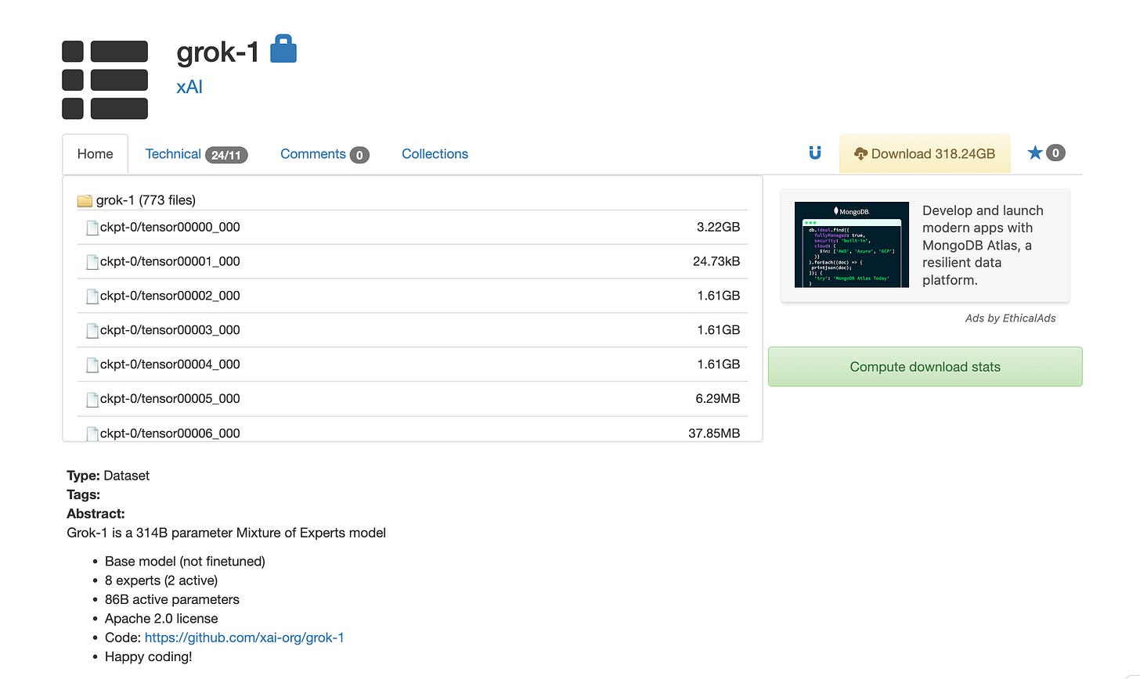The image size is (1140, 679).
Task: Open the Collections tab
Action: [435, 154]
